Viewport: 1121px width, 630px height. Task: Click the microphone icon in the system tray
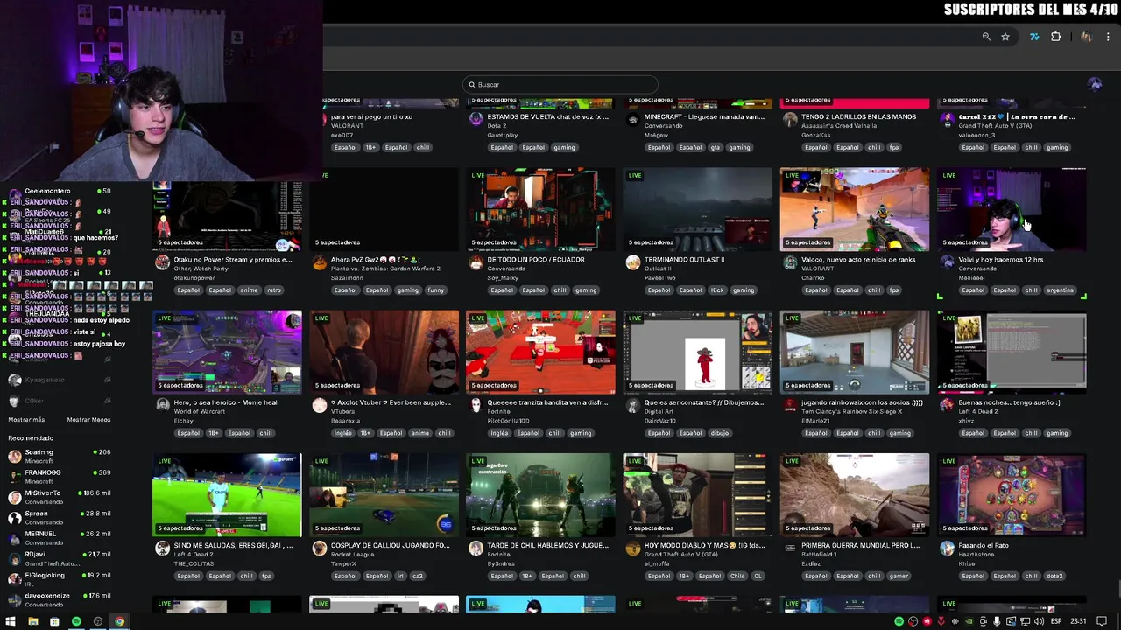pos(997,621)
